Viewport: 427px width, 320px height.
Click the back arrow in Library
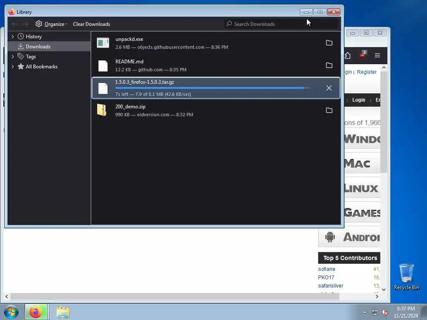coord(14,24)
